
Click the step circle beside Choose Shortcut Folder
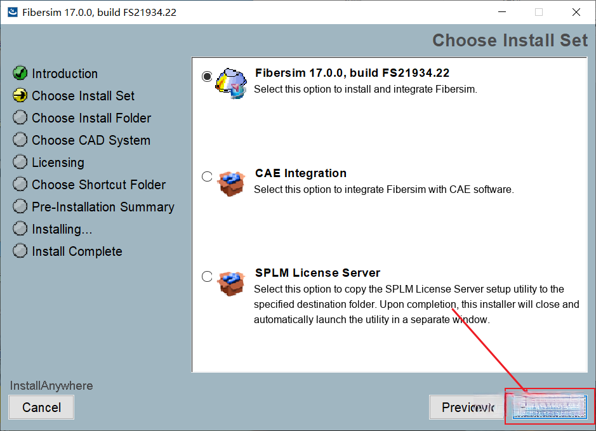20,184
